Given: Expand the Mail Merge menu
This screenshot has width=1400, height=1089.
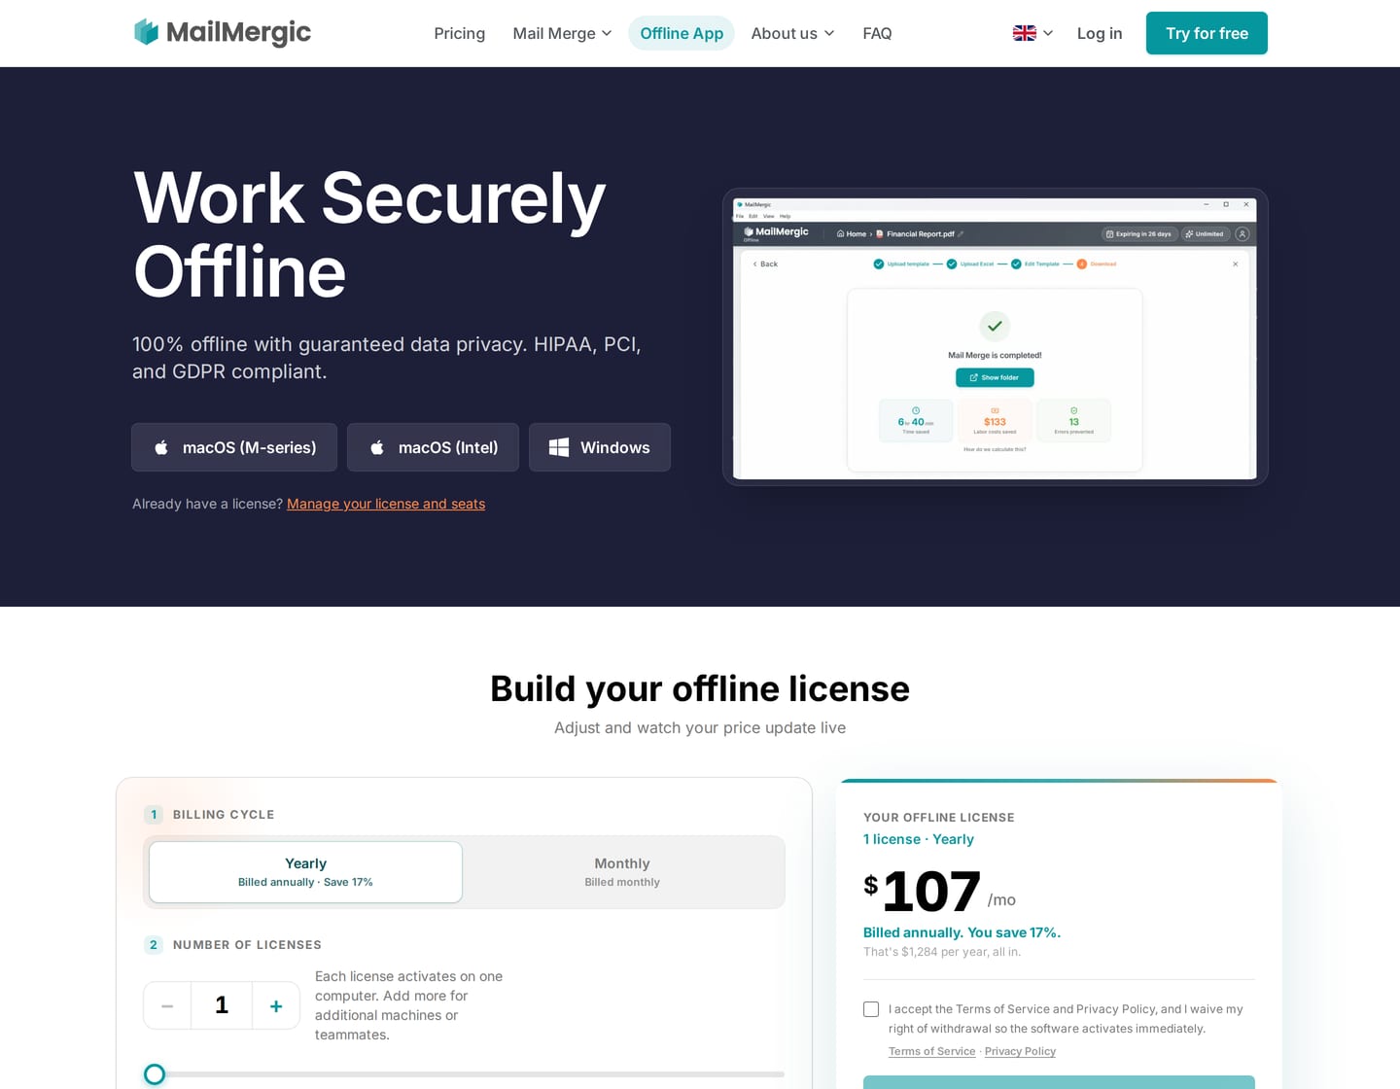Looking at the screenshot, I should click(562, 33).
